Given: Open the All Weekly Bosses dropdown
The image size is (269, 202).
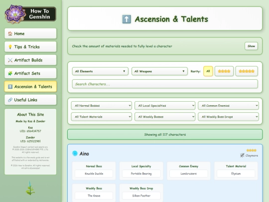Looking at the screenshot, I should (x=165, y=117).
